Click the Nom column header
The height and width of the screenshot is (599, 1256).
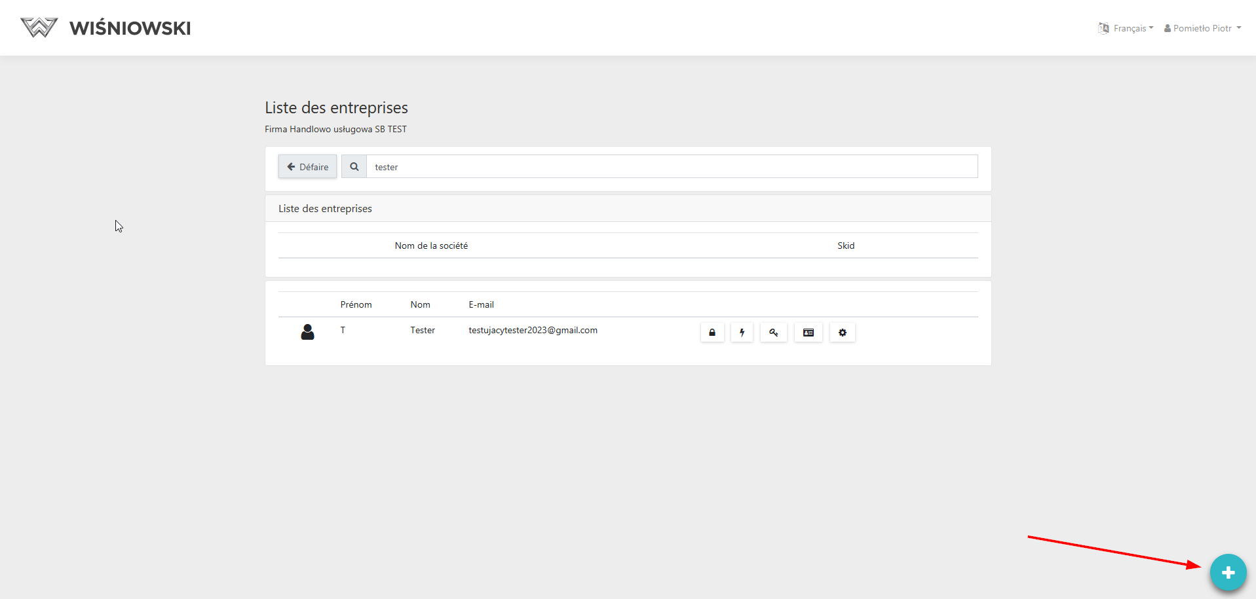(x=420, y=304)
